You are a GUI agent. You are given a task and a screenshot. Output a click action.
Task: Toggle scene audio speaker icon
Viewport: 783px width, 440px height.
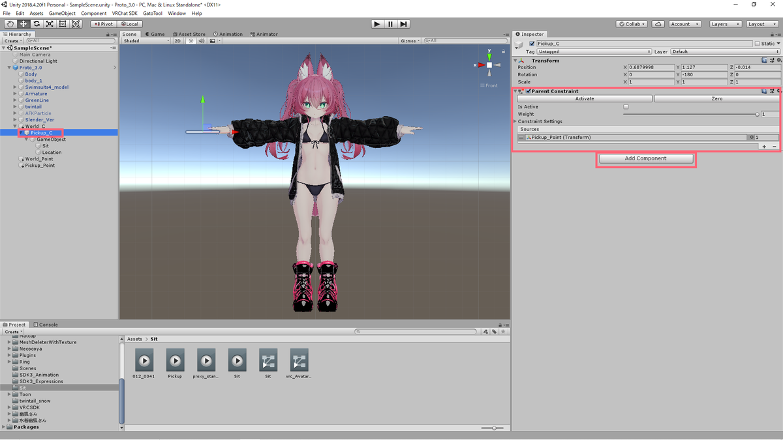coord(201,40)
